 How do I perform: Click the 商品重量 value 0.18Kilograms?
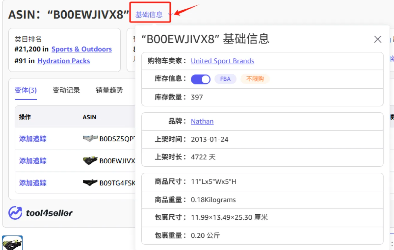[x=213, y=200]
